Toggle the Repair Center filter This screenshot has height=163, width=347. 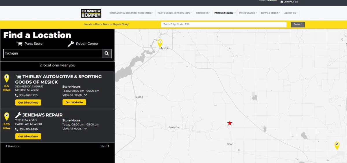click(x=83, y=44)
